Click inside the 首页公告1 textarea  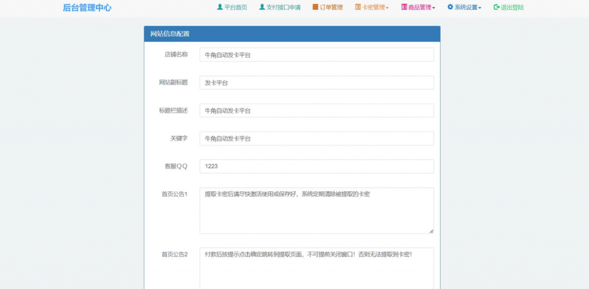pyautogui.click(x=317, y=210)
